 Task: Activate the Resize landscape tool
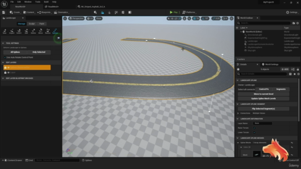(x=48, y=31)
